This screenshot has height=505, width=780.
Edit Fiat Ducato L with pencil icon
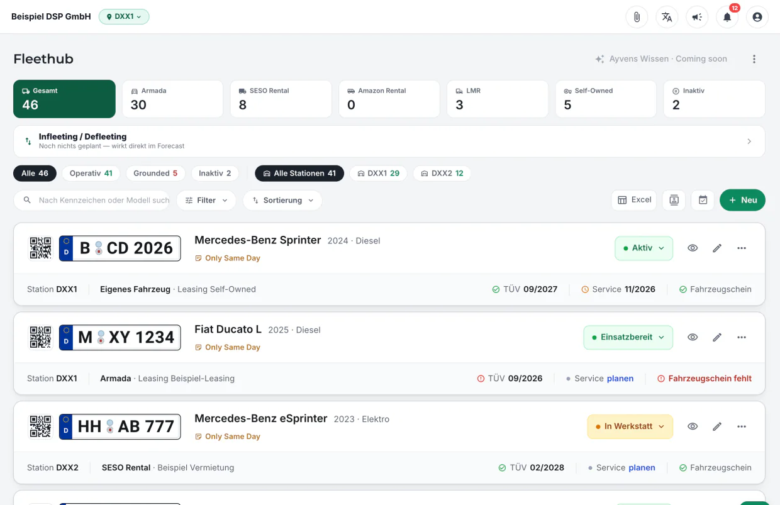717,337
